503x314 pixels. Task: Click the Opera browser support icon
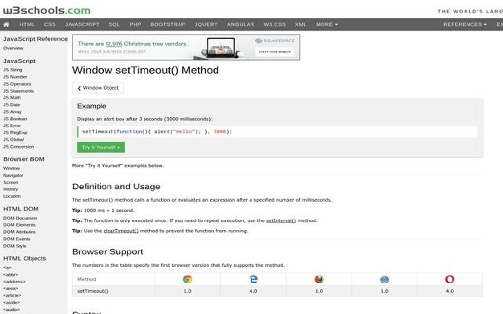[x=449, y=279]
